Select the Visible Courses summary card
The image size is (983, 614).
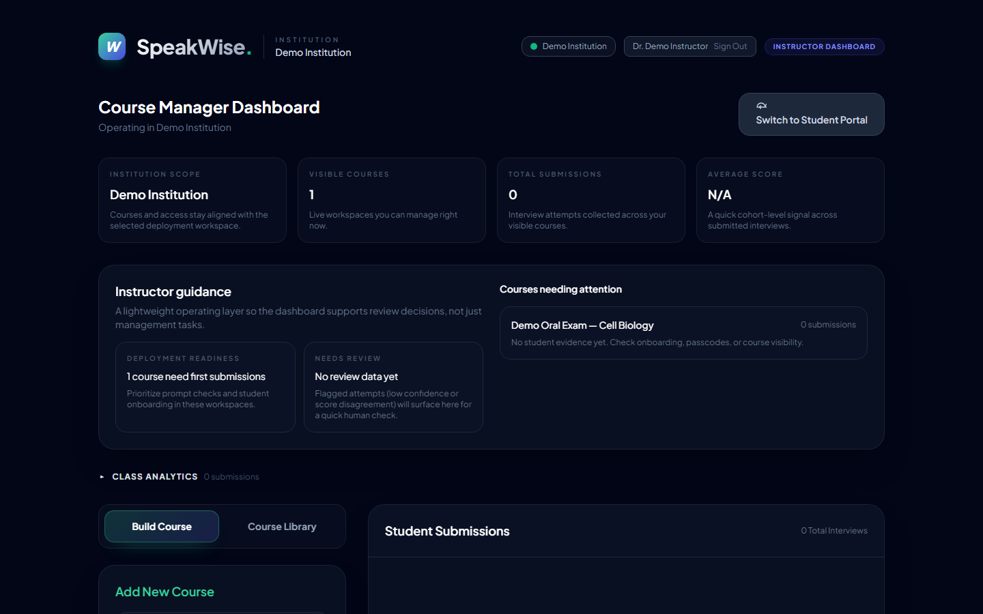click(392, 200)
